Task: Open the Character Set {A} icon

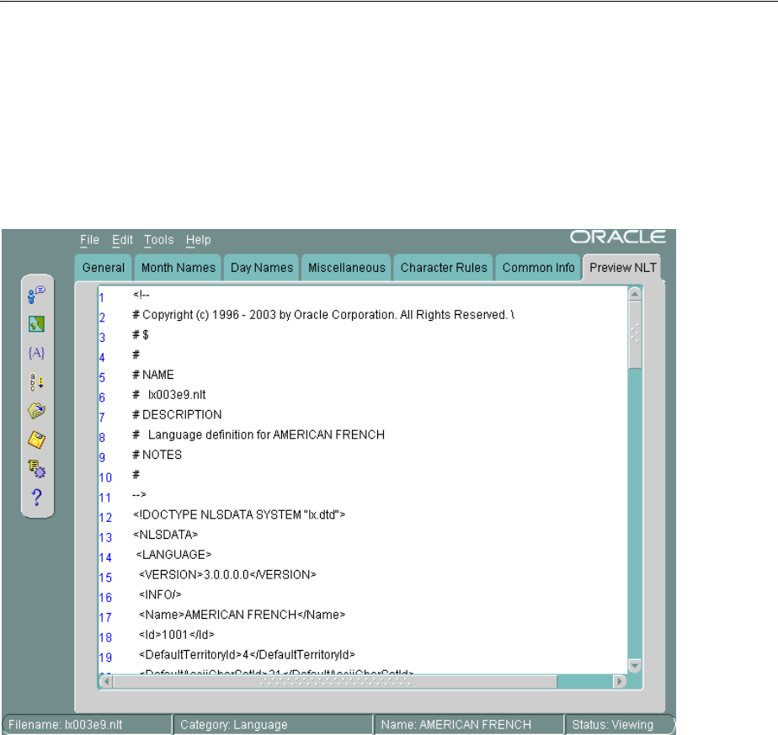Action: 37,353
